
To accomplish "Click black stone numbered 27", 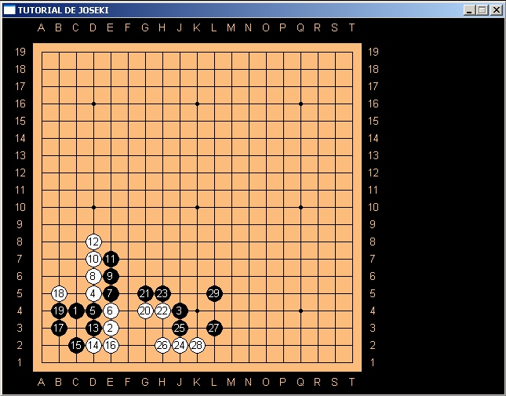I will (214, 328).
